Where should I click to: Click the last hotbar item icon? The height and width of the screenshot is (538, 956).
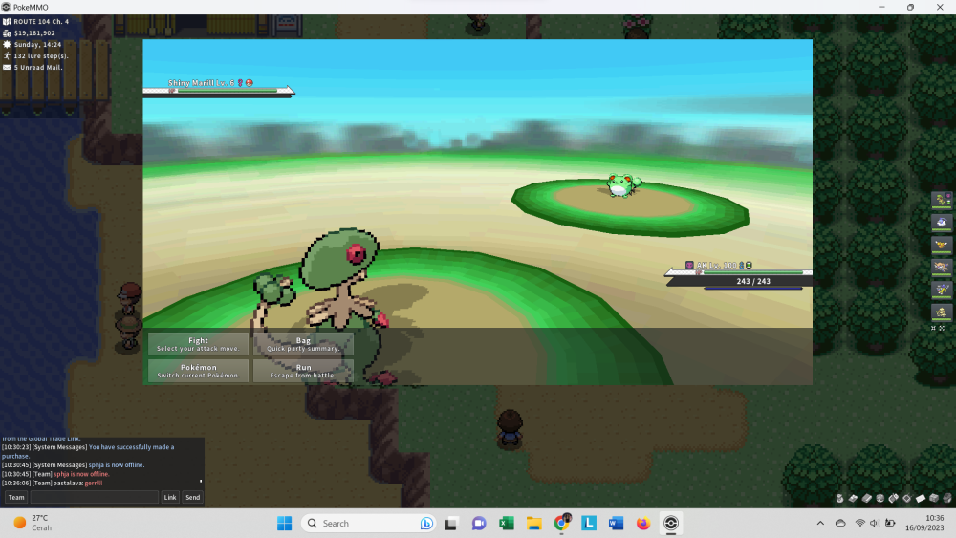point(947,499)
